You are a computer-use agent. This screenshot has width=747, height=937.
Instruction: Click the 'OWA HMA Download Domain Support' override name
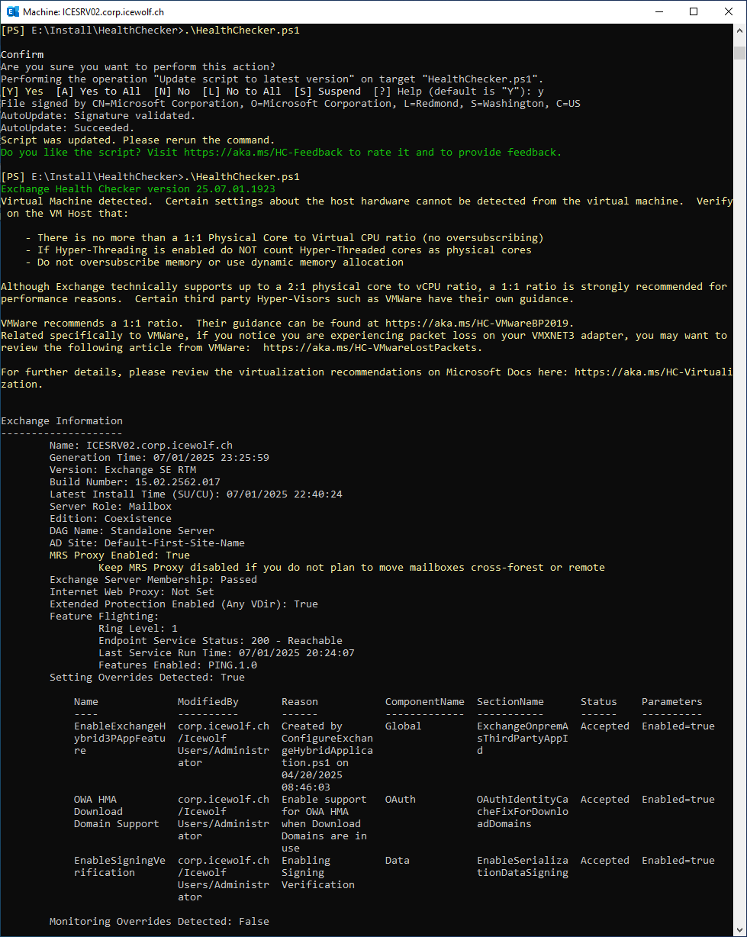pyautogui.click(x=117, y=812)
